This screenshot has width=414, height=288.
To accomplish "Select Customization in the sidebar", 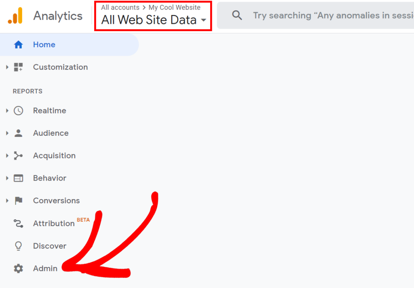I will click(60, 67).
